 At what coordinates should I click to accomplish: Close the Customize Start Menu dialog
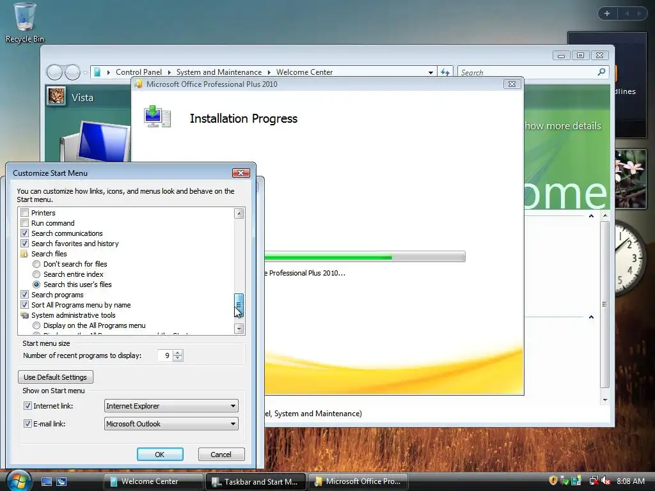click(241, 173)
